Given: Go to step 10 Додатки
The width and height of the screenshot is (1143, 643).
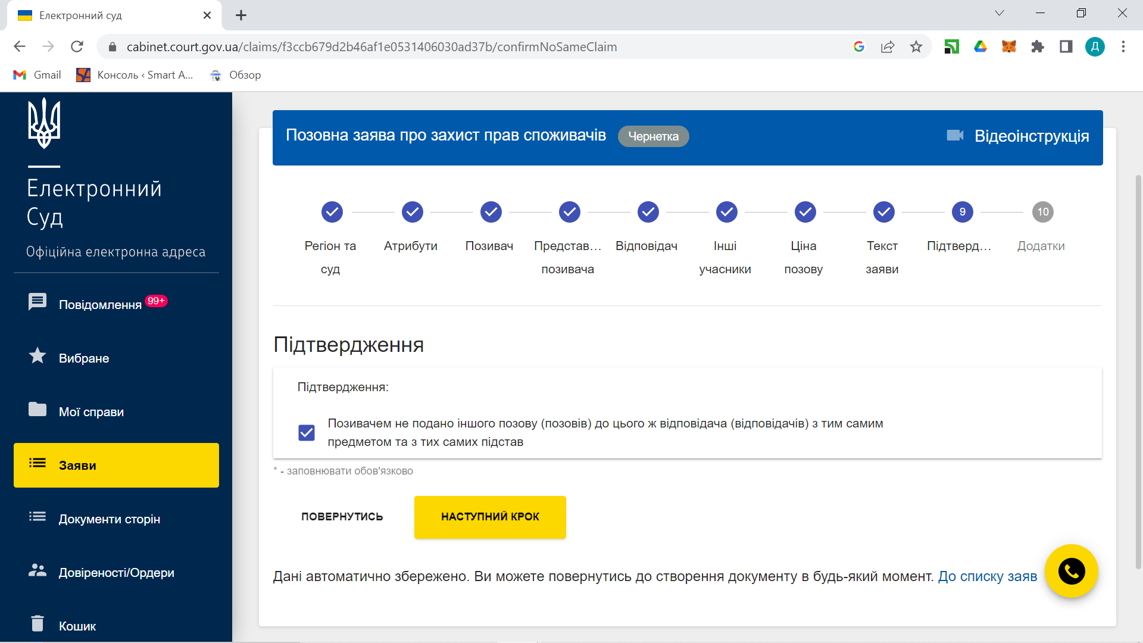Looking at the screenshot, I should (x=1042, y=212).
